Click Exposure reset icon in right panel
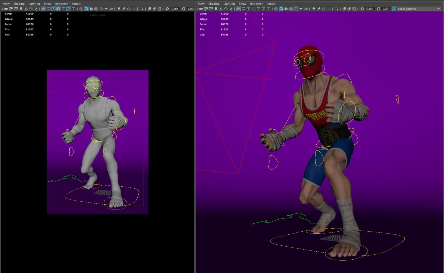This screenshot has height=273, width=444. pyautogui.click(x=362, y=9)
